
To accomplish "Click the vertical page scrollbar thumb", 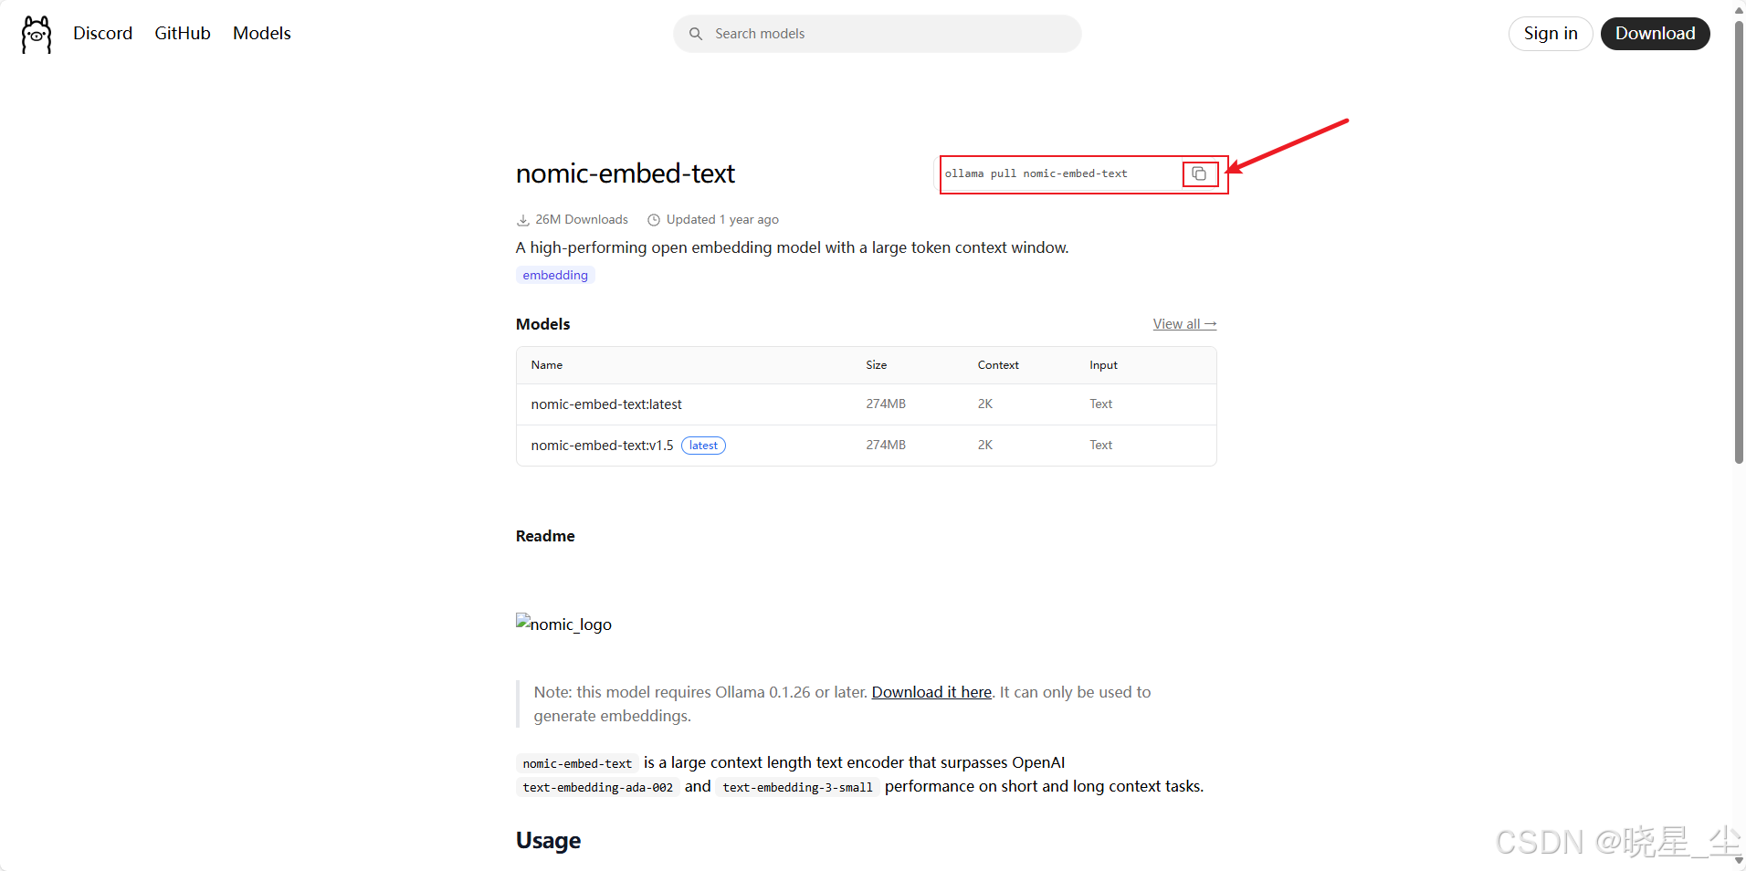I will [1739, 242].
